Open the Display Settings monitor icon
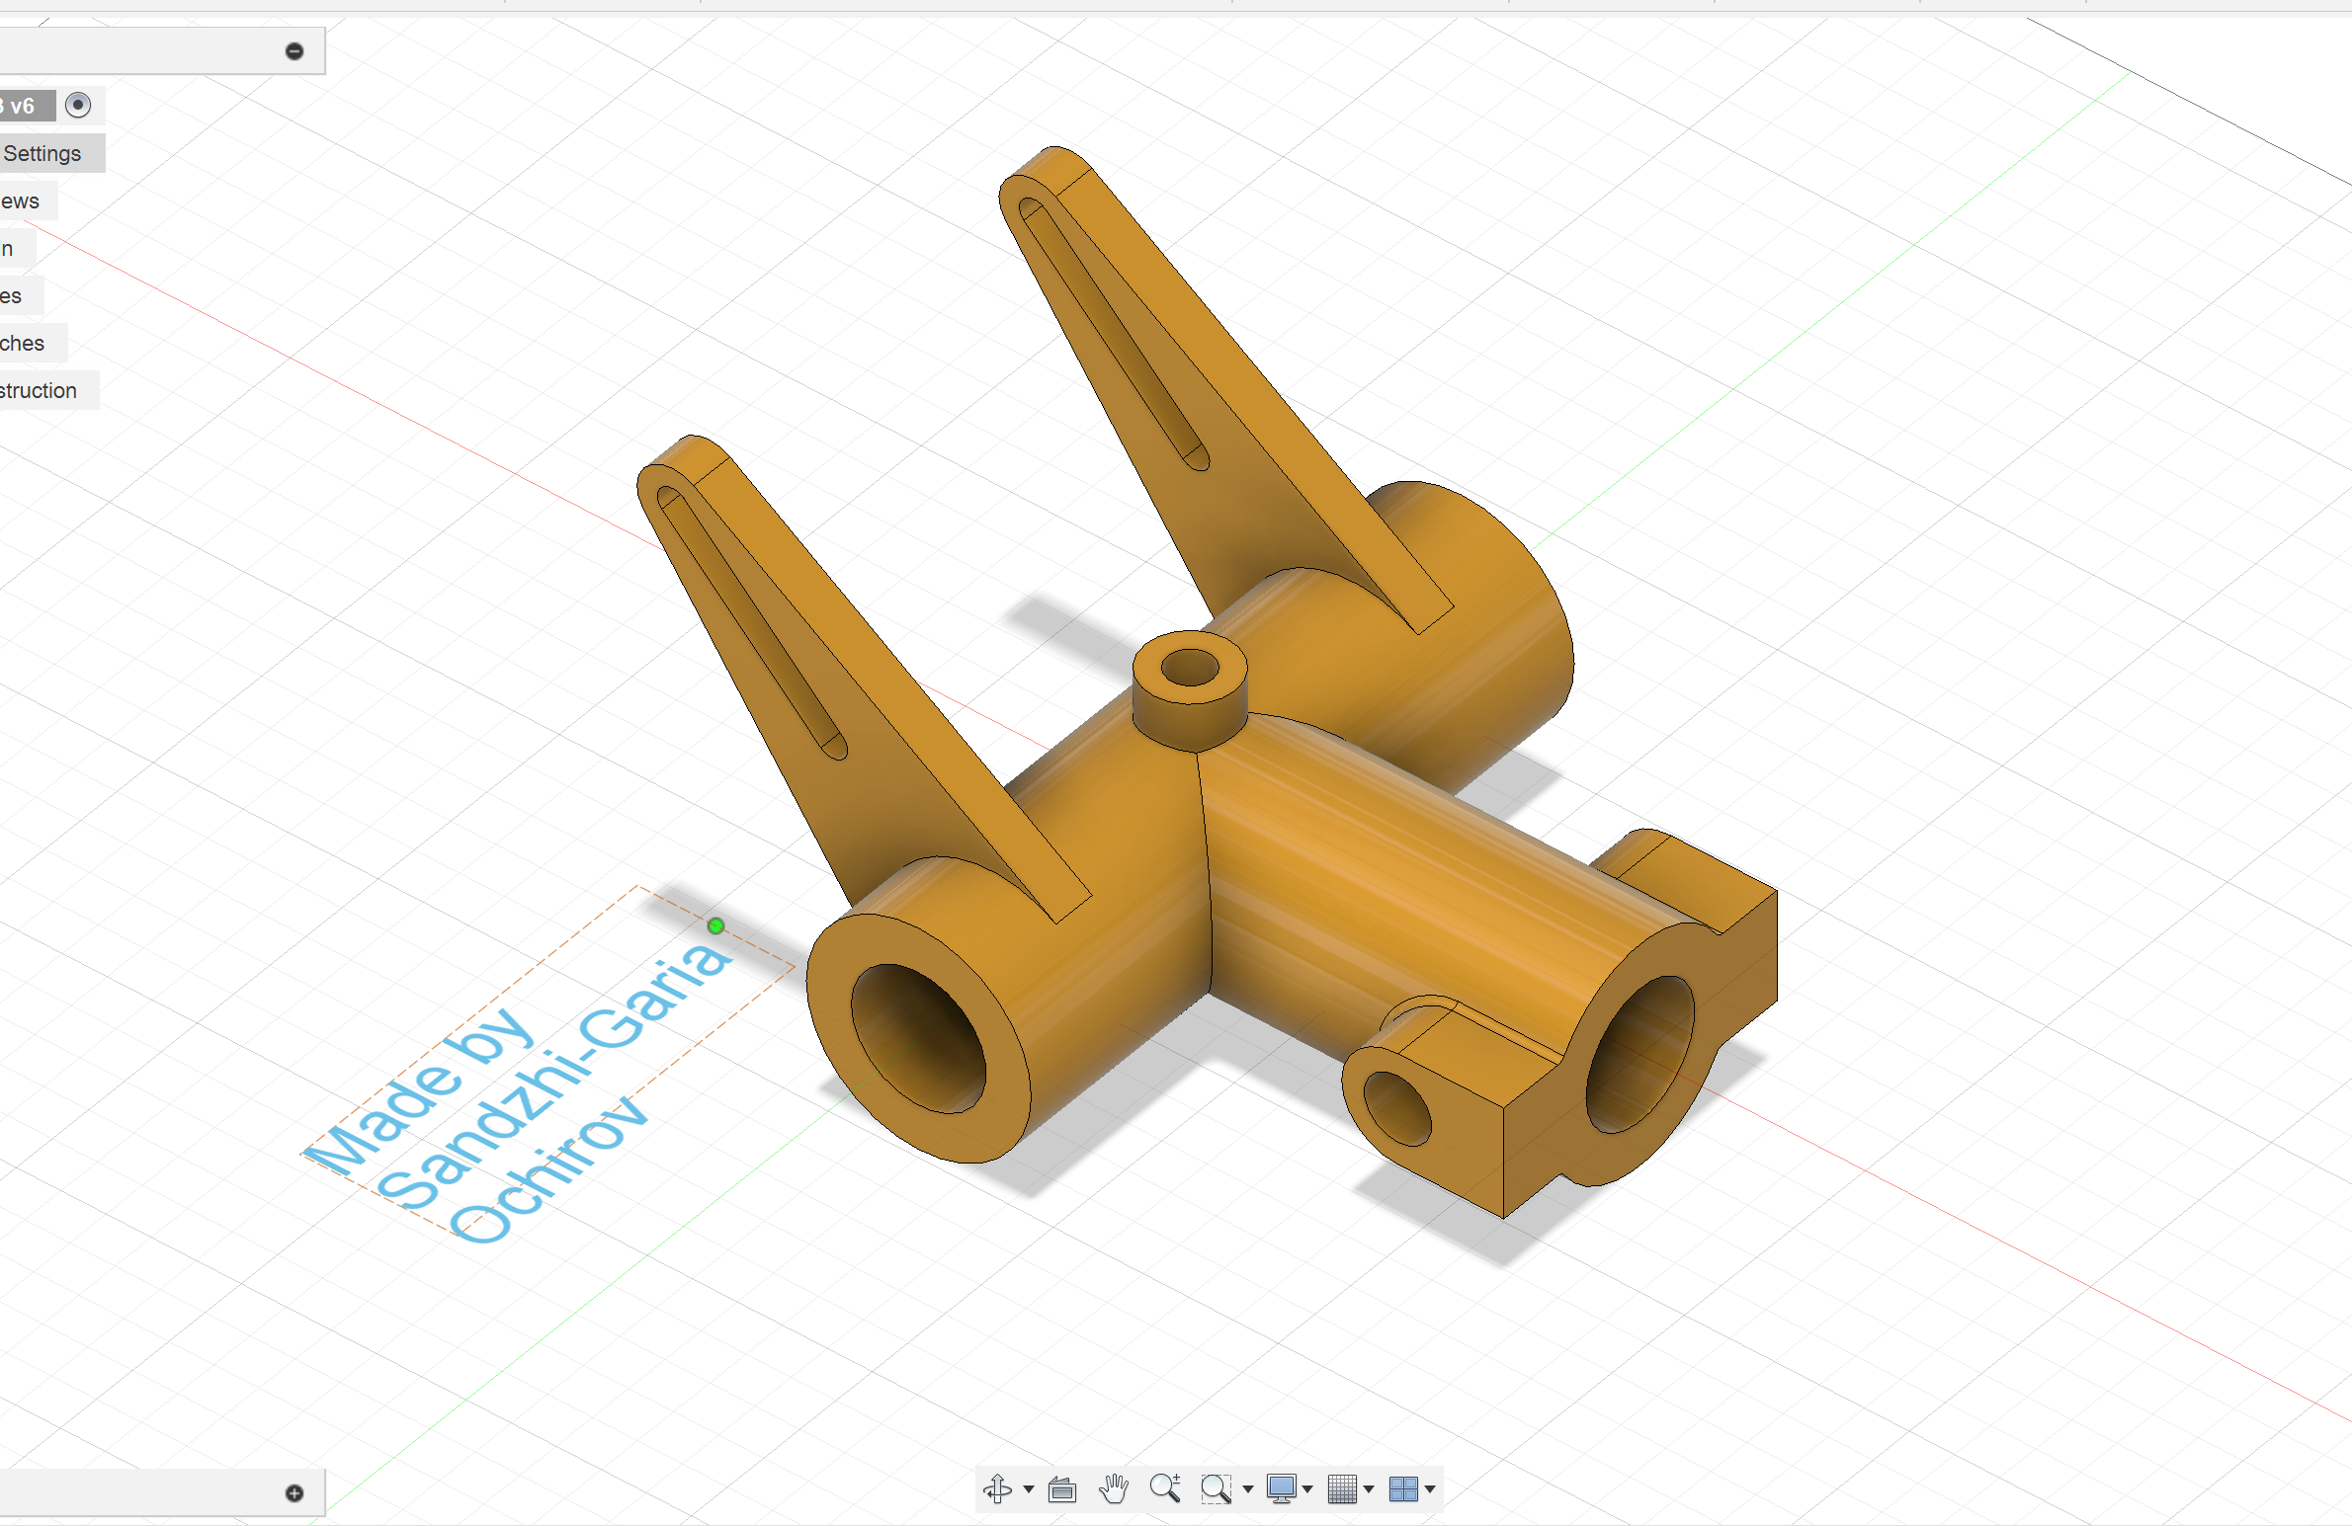The width and height of the screenshot is (2352, 1526). 1282,1488
